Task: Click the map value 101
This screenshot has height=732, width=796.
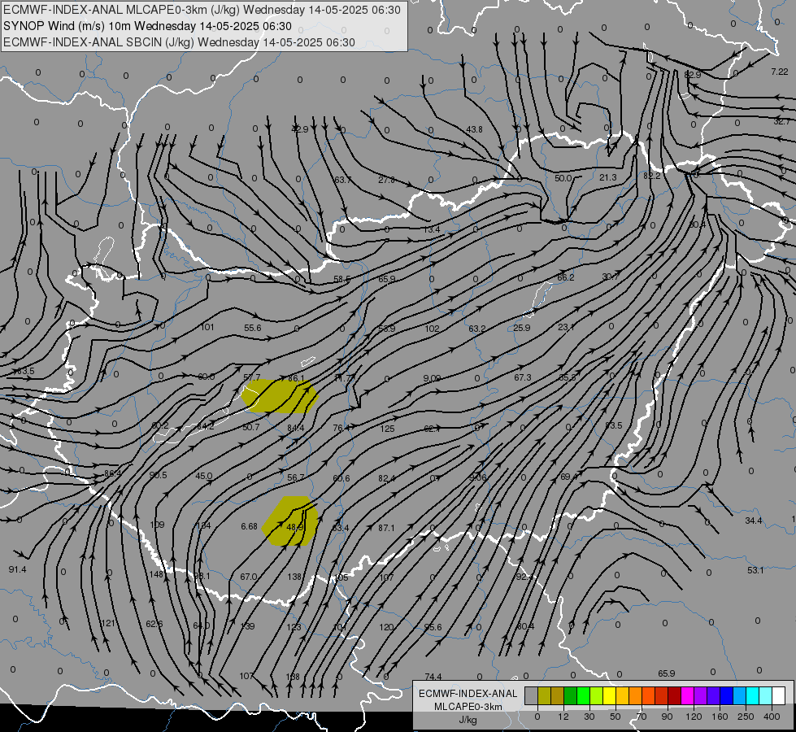Action: 207,327
